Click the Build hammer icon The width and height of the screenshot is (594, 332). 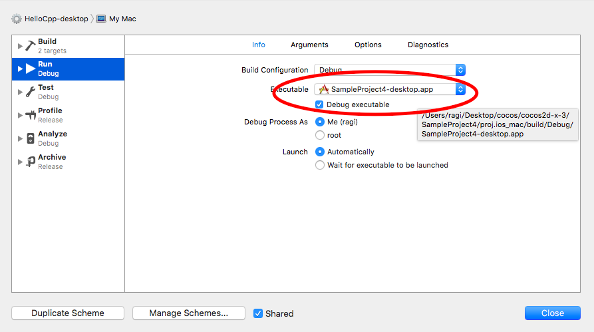pyautogui.click(x=31, y=46)
